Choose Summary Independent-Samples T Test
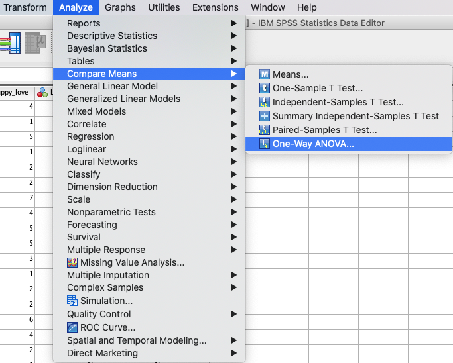 pyautogui.click(x=349, y=116)
